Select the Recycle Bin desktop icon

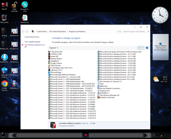click(4, 19)
